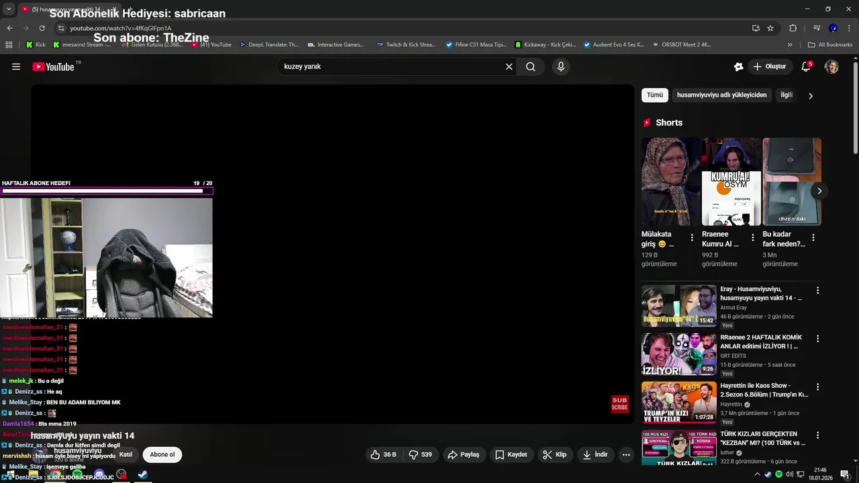Open the notifications bell
The width and height of the screenshot is (859, 483).
click(806, 66)
